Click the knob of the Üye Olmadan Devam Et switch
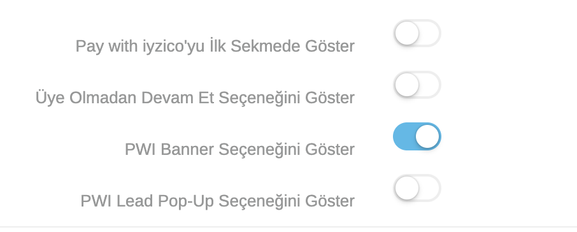This screenshot has width=577, height=232. (406, 85)
